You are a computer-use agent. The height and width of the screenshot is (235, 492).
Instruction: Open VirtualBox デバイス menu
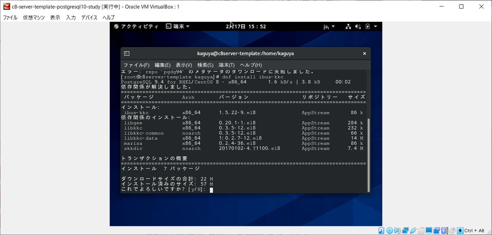tap(89, 18)
